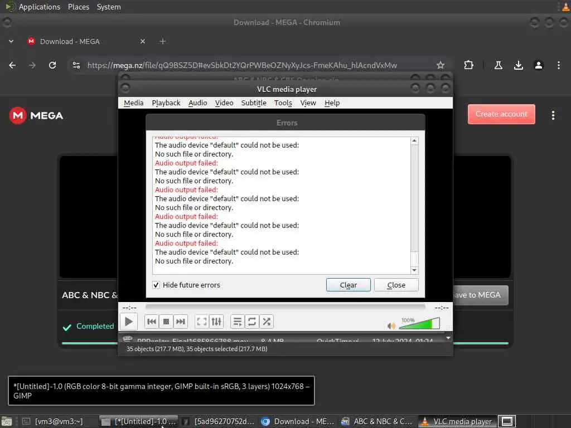571x428 pixels.
Task: Open the VLC Playback menu
Action: tap(166, 103)
